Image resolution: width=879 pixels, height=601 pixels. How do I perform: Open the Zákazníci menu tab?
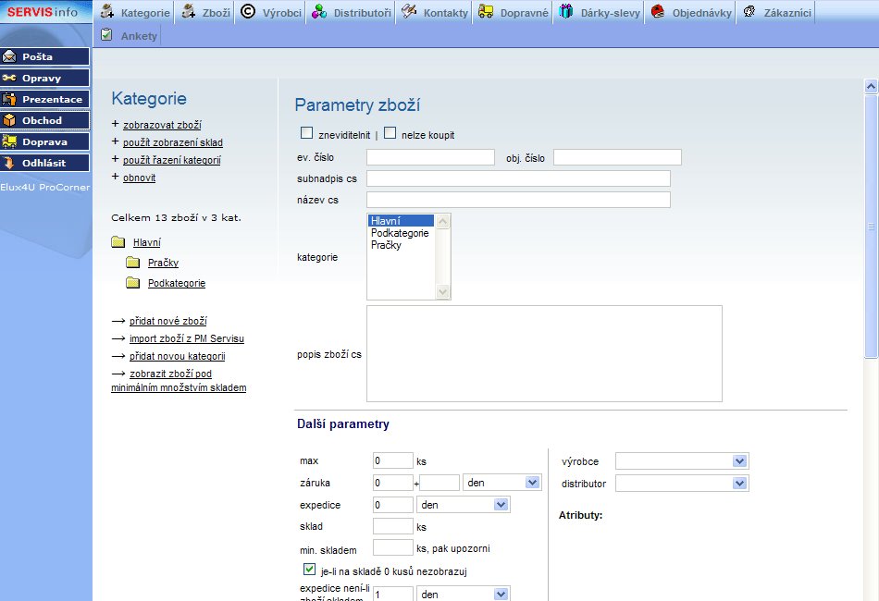pos(776,12)
